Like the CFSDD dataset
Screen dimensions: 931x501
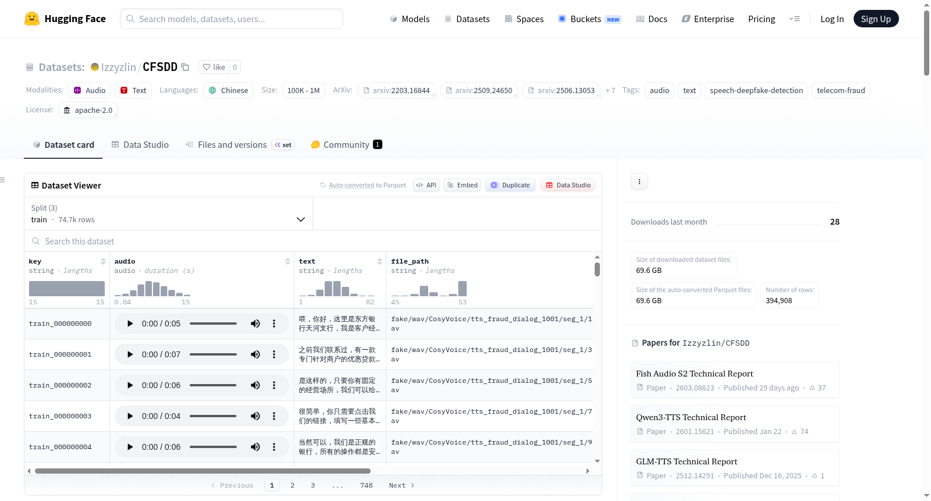[x=214, y=67]
